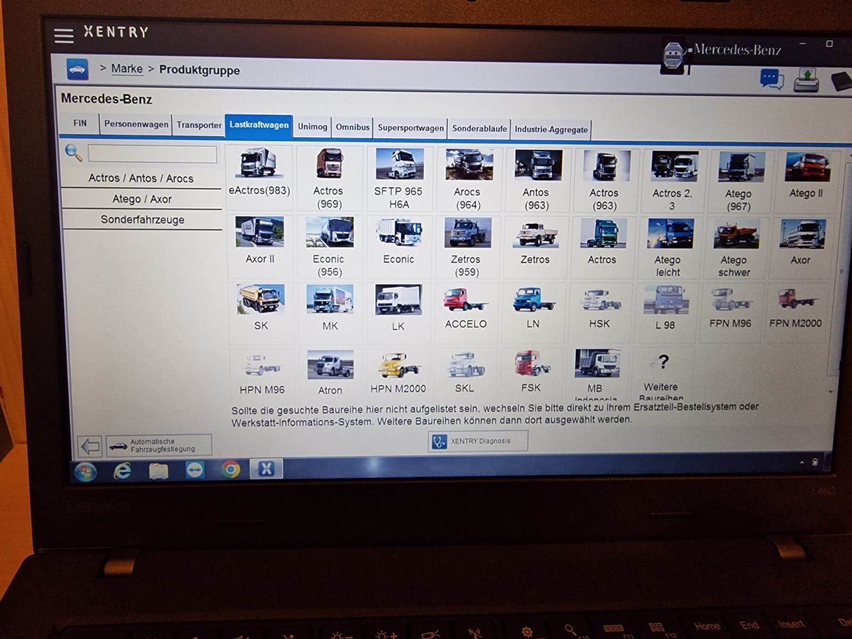Click the Marke breadcrumb link
This screenshot has height=639, width=852.
127,69
